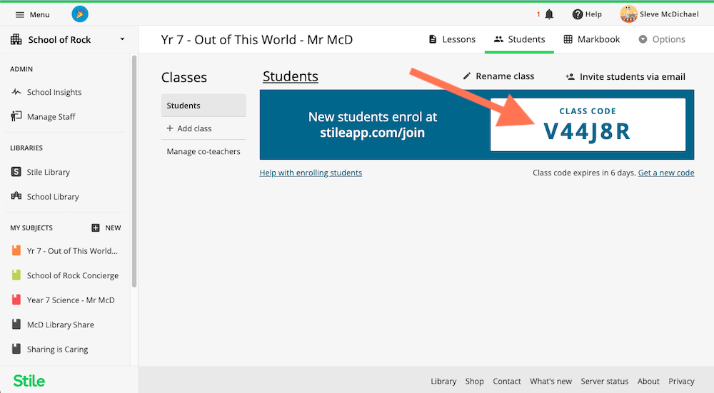Viewport: 714px width, 393px height.
Task: Click the Rename class label
Action: (x=505, y=76)
